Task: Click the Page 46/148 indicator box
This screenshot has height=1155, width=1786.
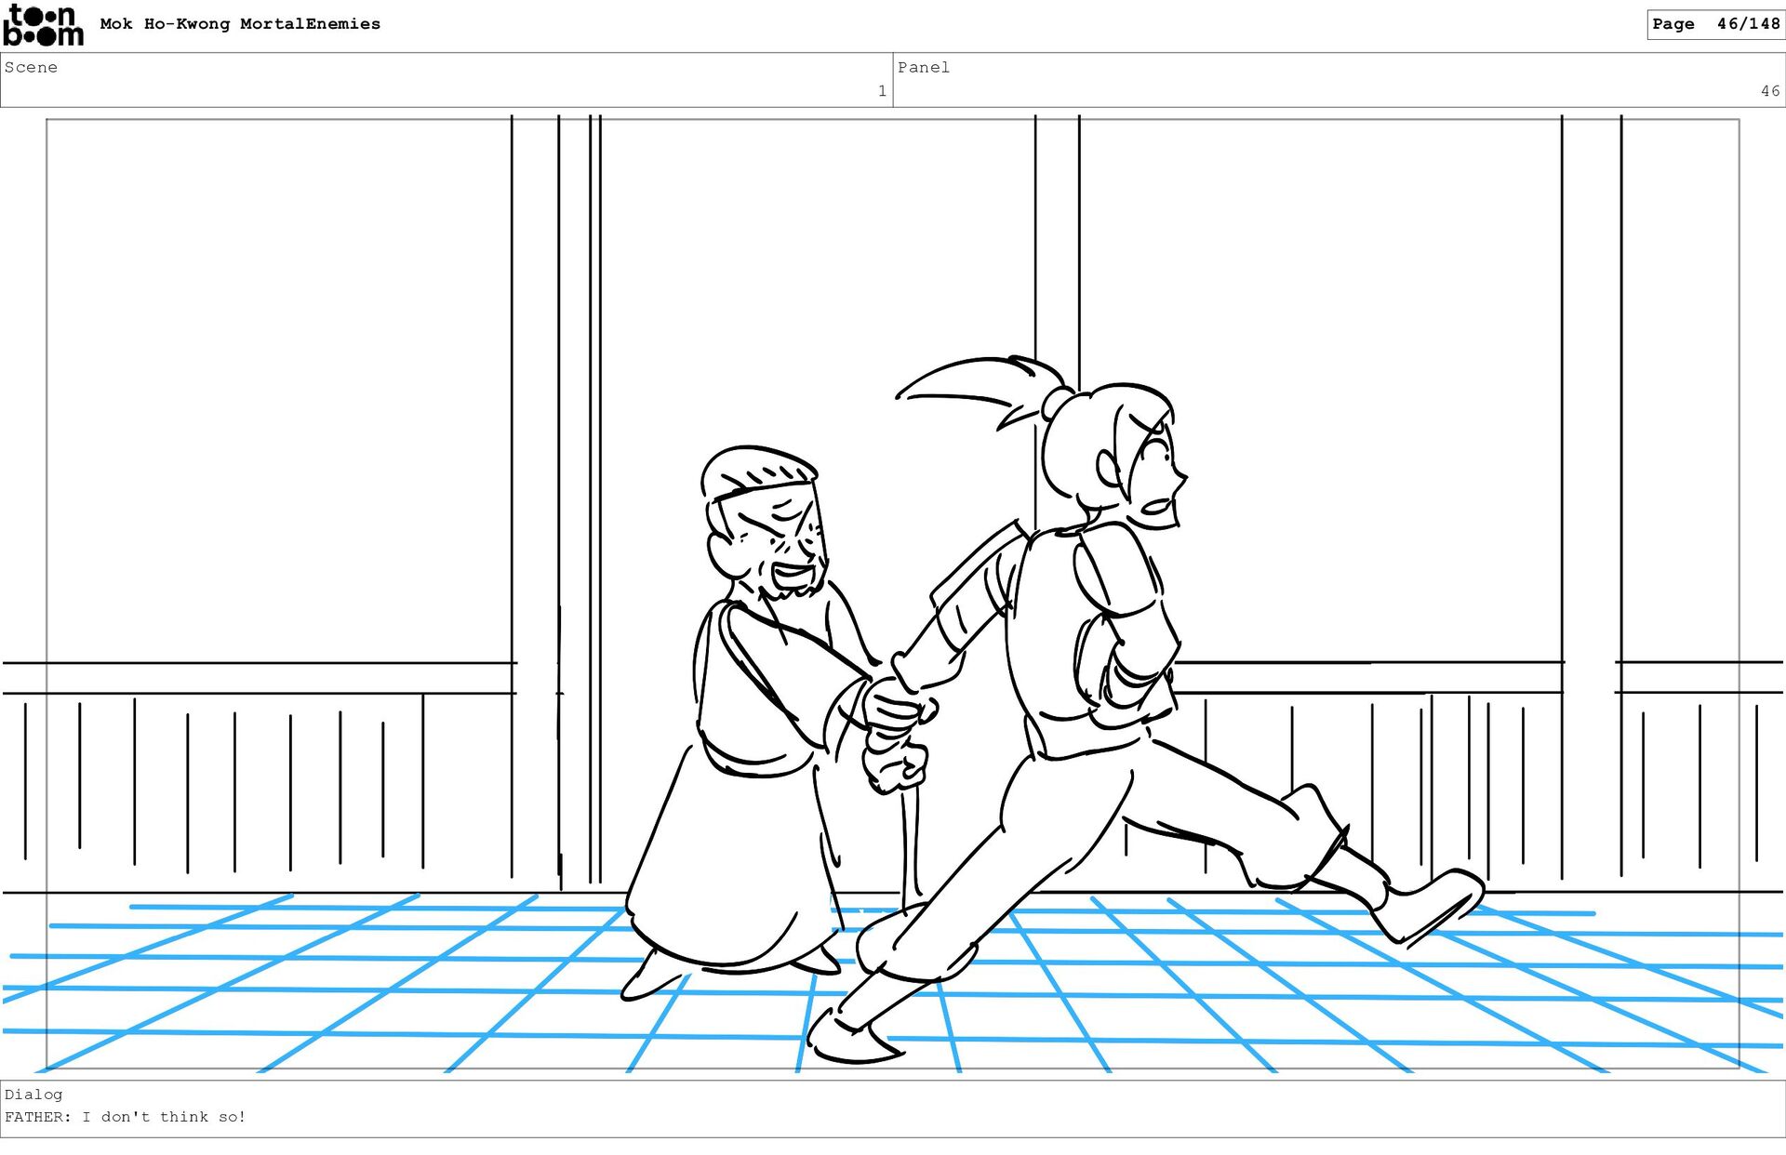Action: 1714,24
